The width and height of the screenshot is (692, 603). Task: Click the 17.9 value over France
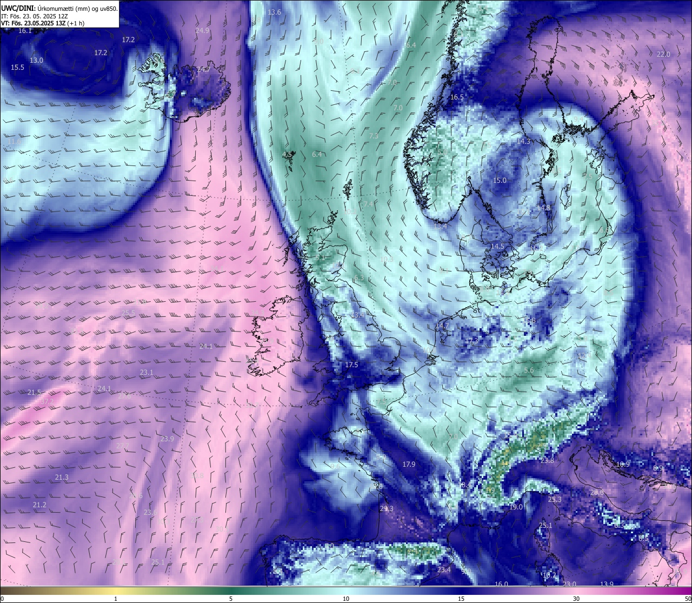(409, 465)
